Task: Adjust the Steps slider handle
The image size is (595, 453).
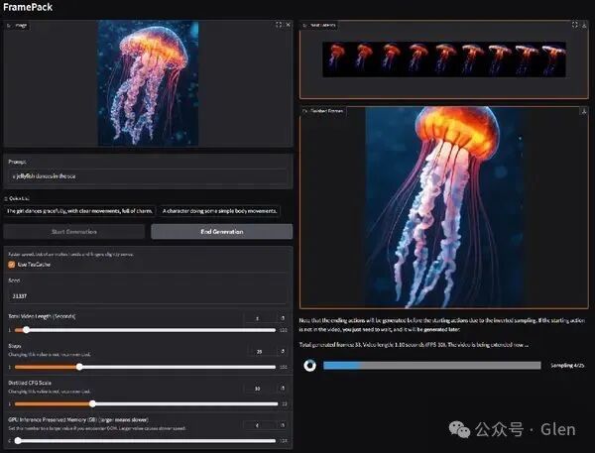Action: pyautogui.click(x=79, y=367)
